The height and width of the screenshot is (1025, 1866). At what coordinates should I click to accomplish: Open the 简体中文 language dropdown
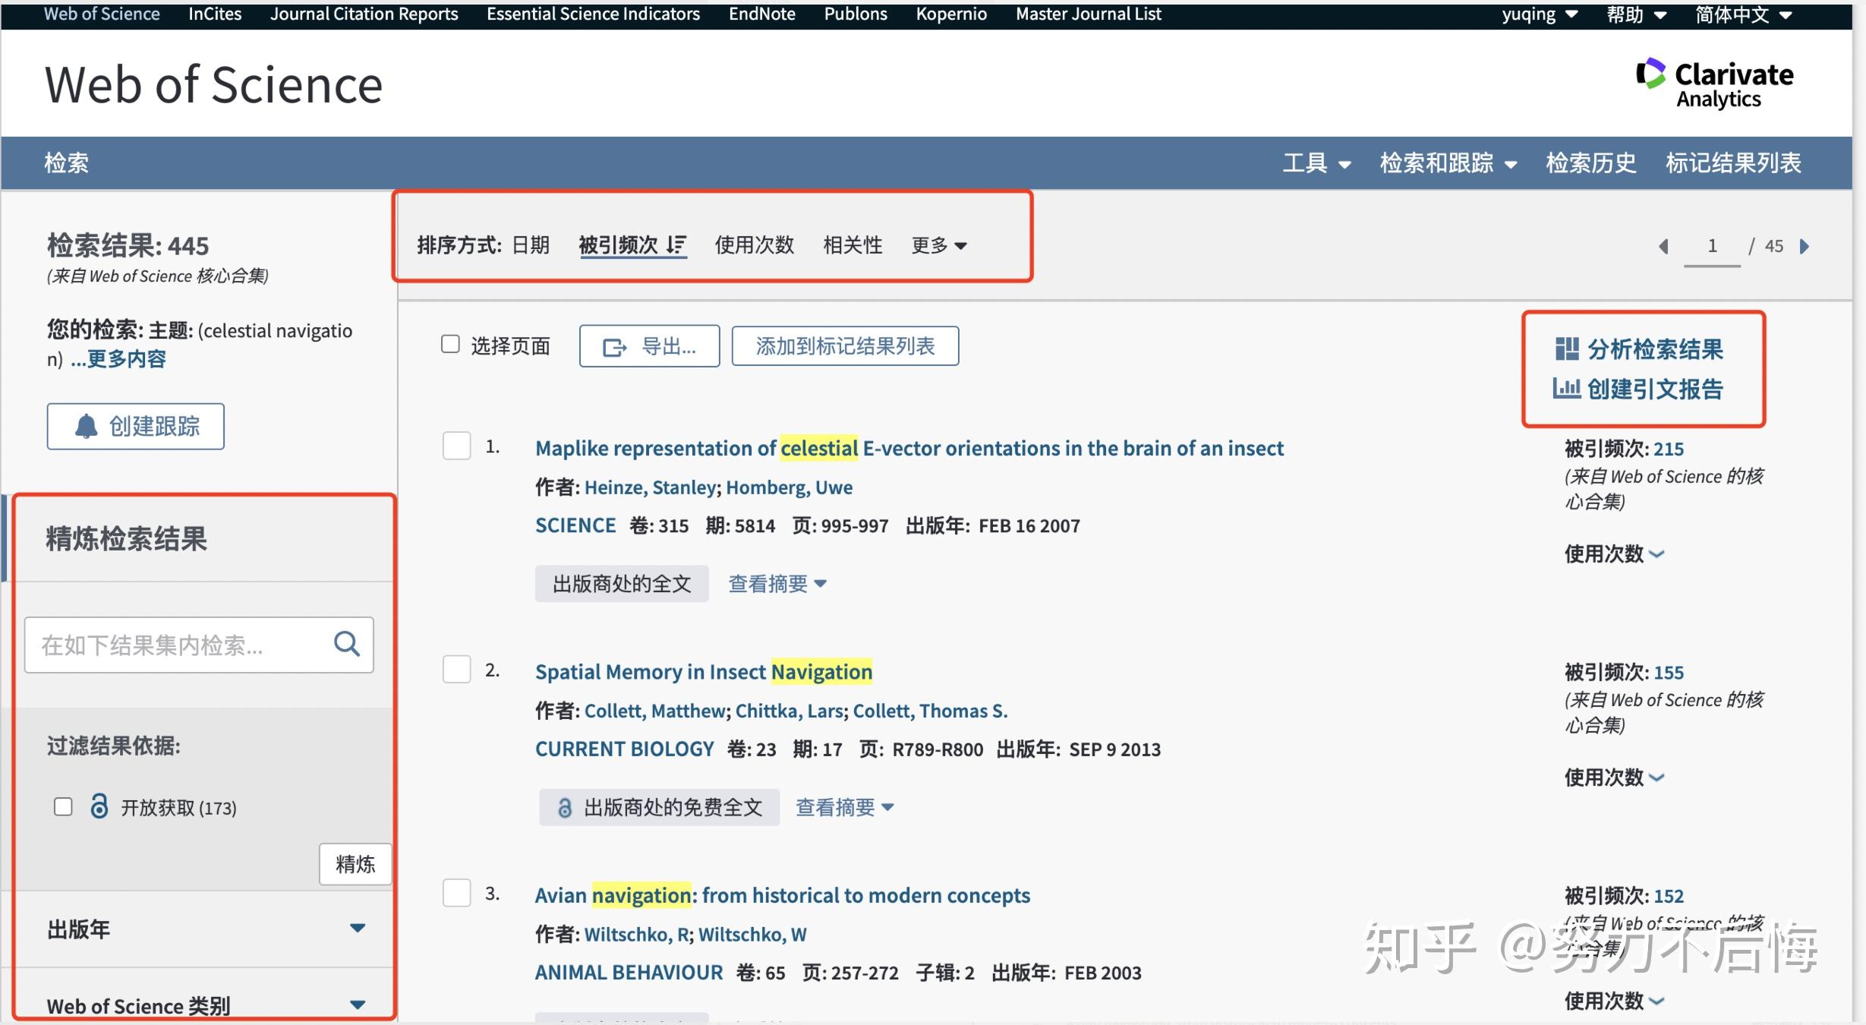[x=1744, y=14]
